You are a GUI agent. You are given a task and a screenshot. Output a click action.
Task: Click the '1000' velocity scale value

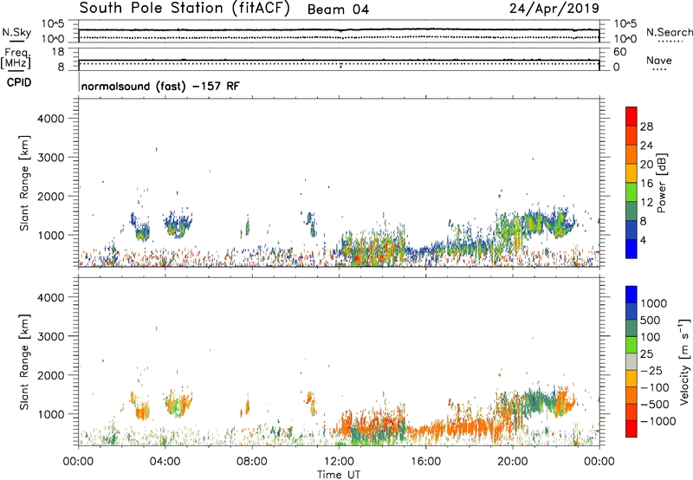pos(654,303)
